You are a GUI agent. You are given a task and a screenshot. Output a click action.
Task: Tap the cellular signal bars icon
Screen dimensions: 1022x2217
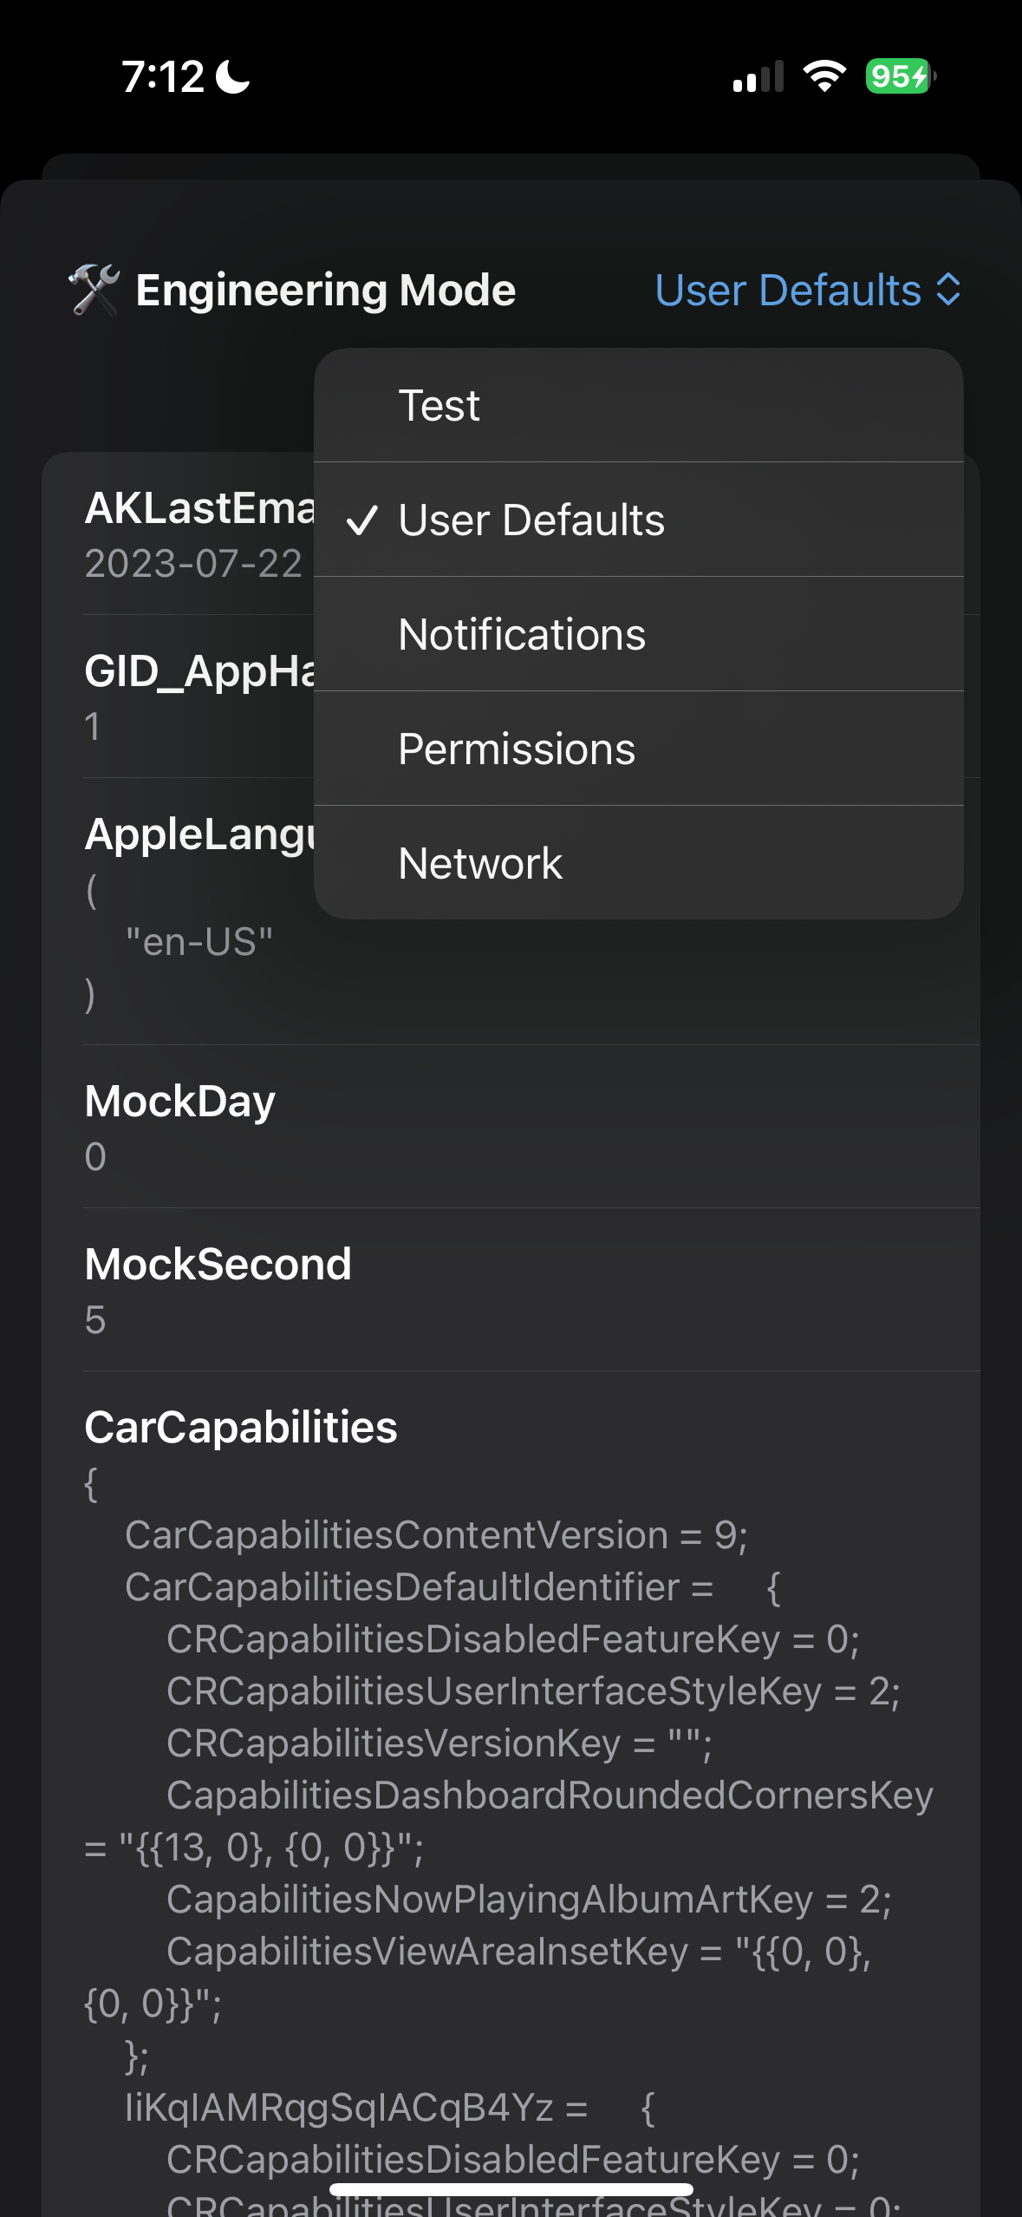click(757, 78)
